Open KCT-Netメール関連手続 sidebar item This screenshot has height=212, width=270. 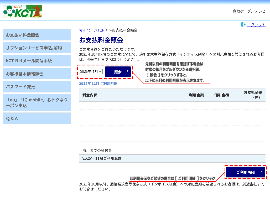tap(37, 60)
